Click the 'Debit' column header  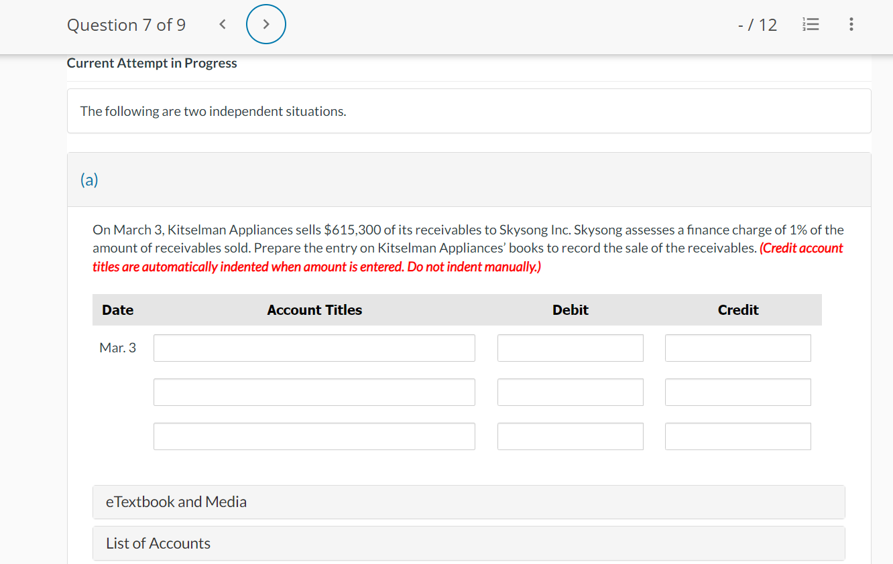[x=571, y=310]
